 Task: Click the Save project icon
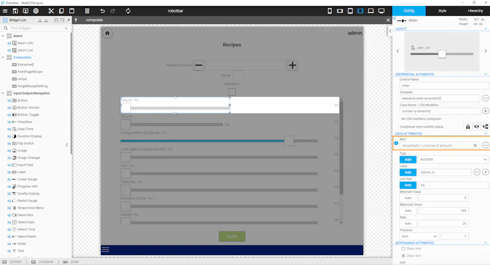(15, 11)
